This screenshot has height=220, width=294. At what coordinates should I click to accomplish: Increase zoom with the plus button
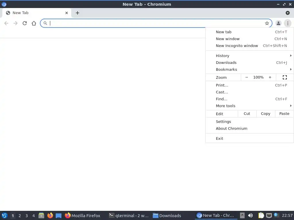[270, 77]
